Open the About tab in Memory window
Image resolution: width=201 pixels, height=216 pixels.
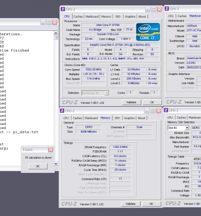[141, 118]
